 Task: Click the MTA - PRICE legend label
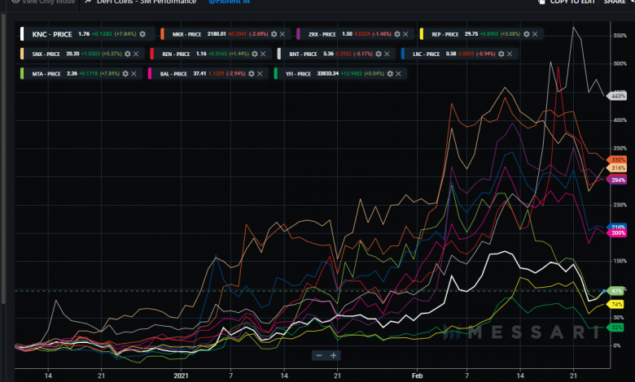click(x=46, y=74)
